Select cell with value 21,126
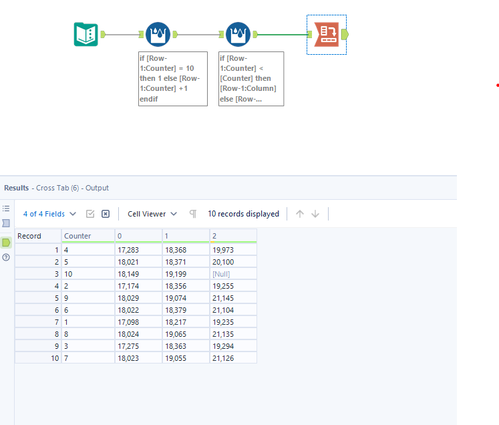This screenshot has height=425, width=499. (233, 358)
